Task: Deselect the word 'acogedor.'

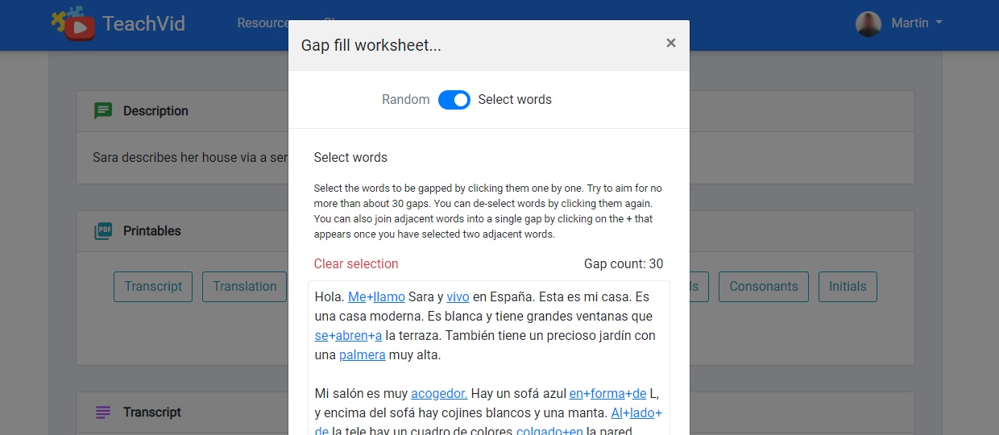Action: (x=438, y=394)
